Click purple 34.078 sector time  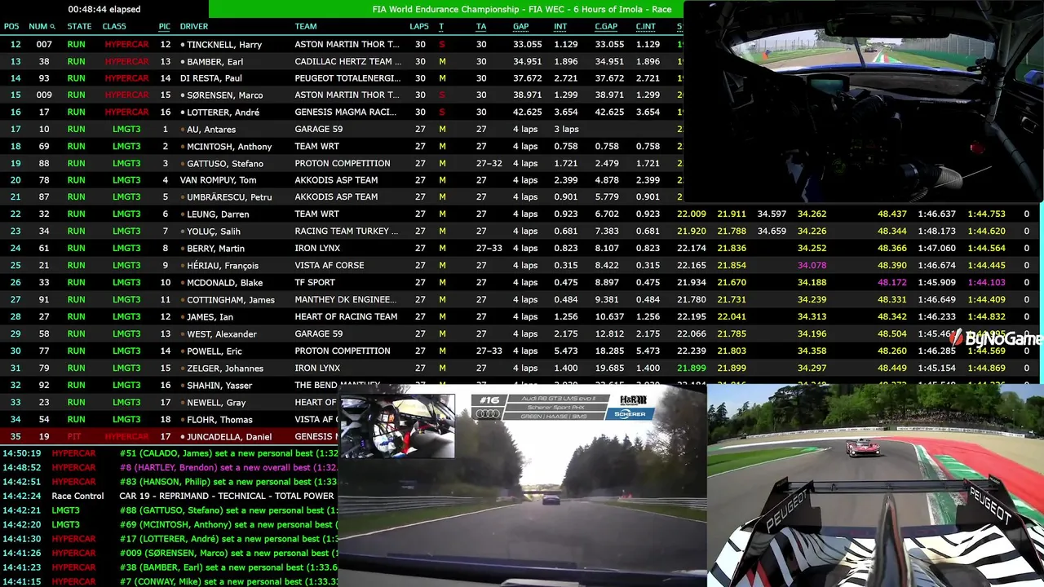coord(812,265)
